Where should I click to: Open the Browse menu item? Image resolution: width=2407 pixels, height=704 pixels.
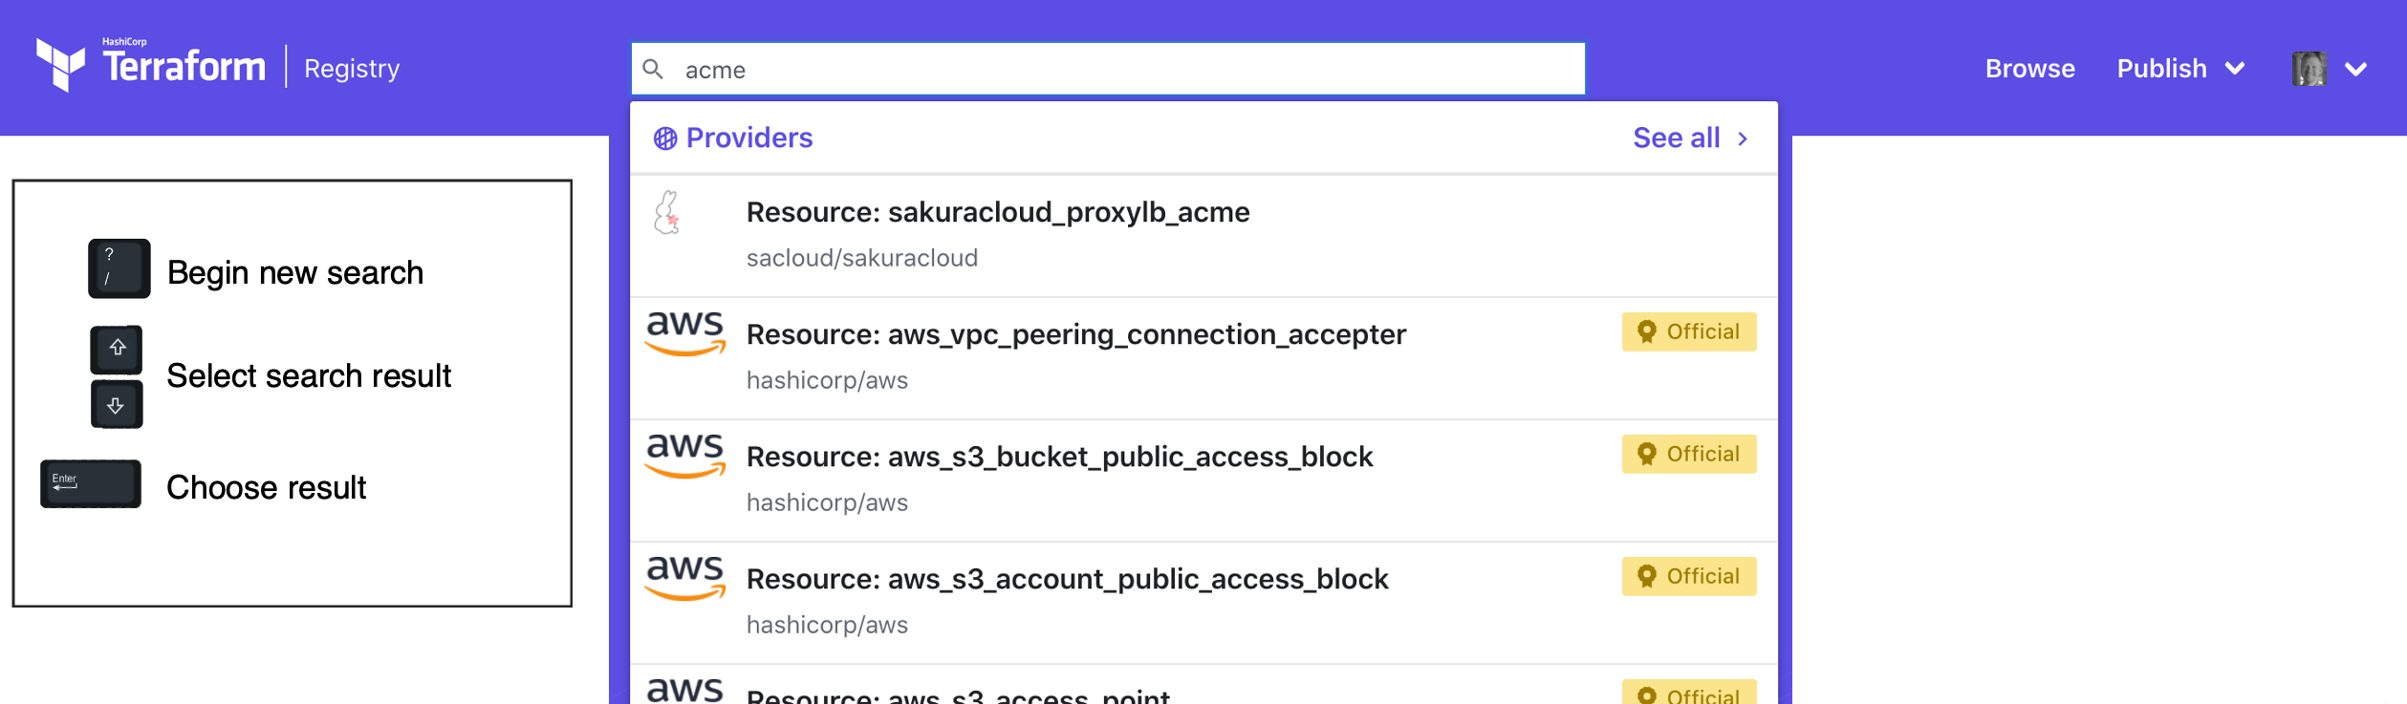click(2030, 69)
